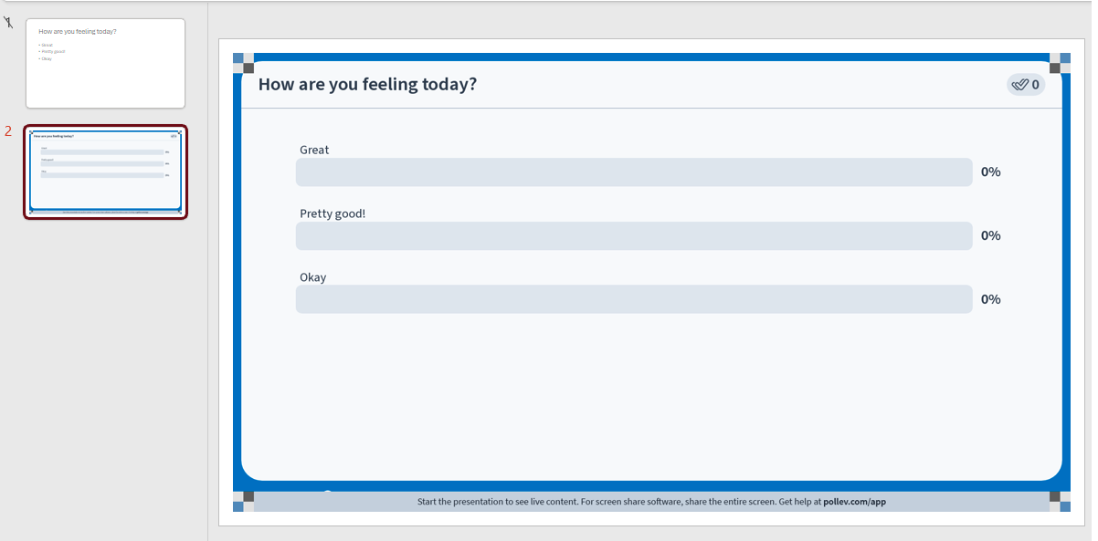Click the 0% value beside Great
1098x541 pixels.
point(991,172)
